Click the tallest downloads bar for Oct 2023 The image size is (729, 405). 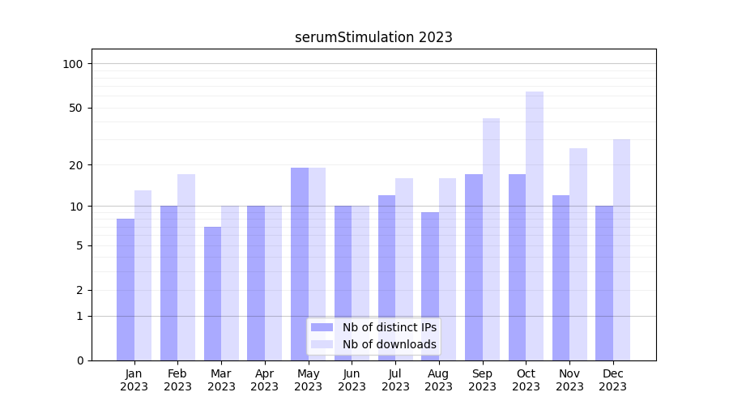tap(535, 225)
